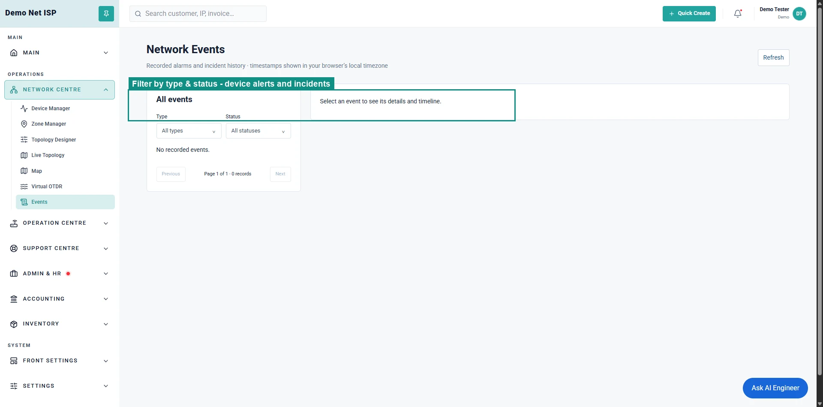Viewport: 823px width, 407px height.
Task: Go to Topology Designer
Action: [x=65, y=140]
